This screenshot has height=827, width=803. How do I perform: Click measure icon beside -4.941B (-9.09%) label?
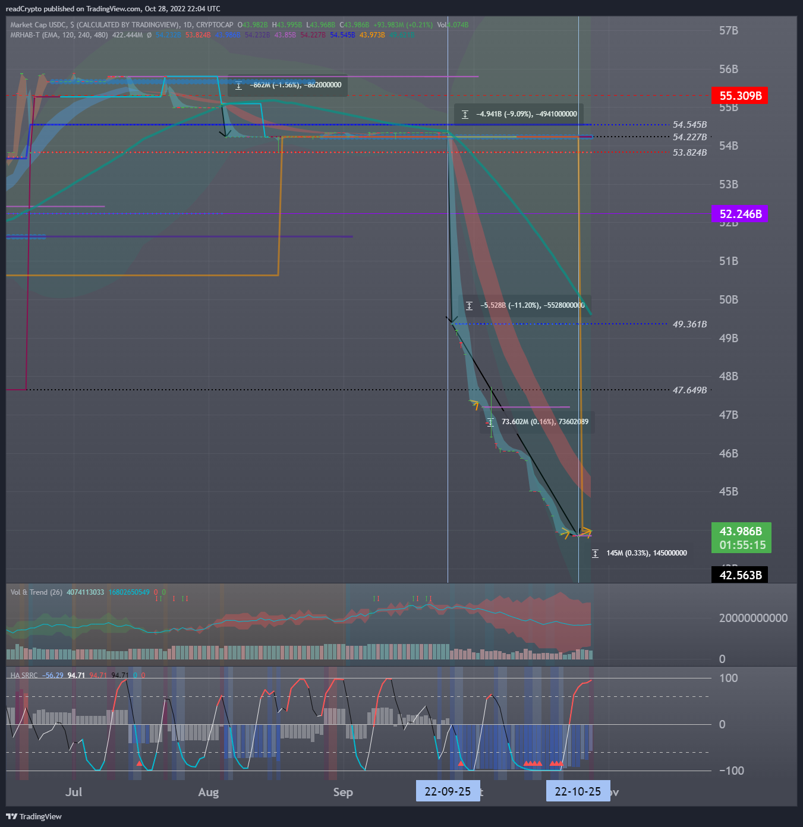click(x=465, y=114)
